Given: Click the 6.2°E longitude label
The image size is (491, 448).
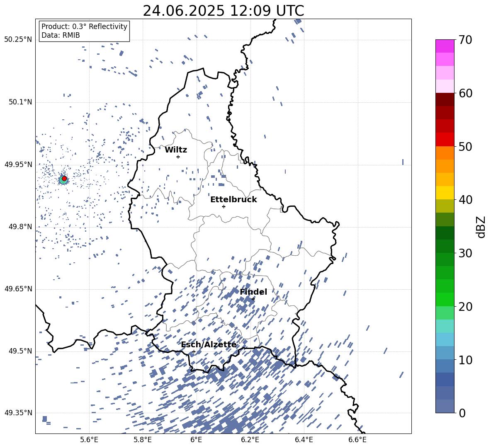Looking at the screenshot, I should [x=250, y=440].
